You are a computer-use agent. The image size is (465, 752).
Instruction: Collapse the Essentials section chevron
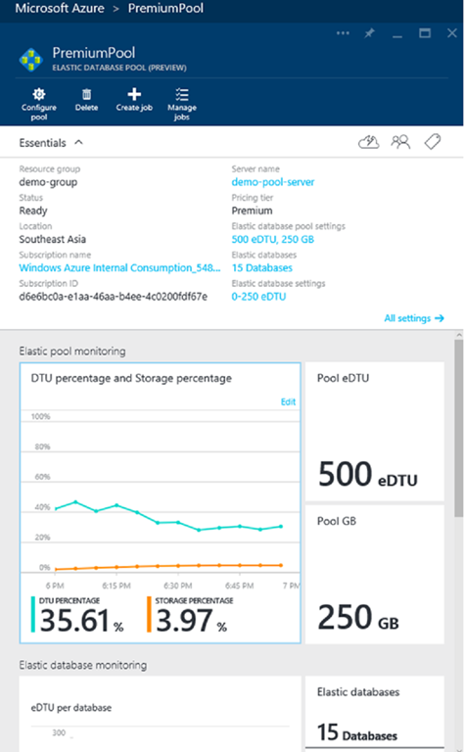pyautogui.click(x=79, y=142)
